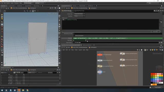Open the network editor Tools menu
This screenshot has width=164, height=92.
pyautogui.click(x=76, y=50)
